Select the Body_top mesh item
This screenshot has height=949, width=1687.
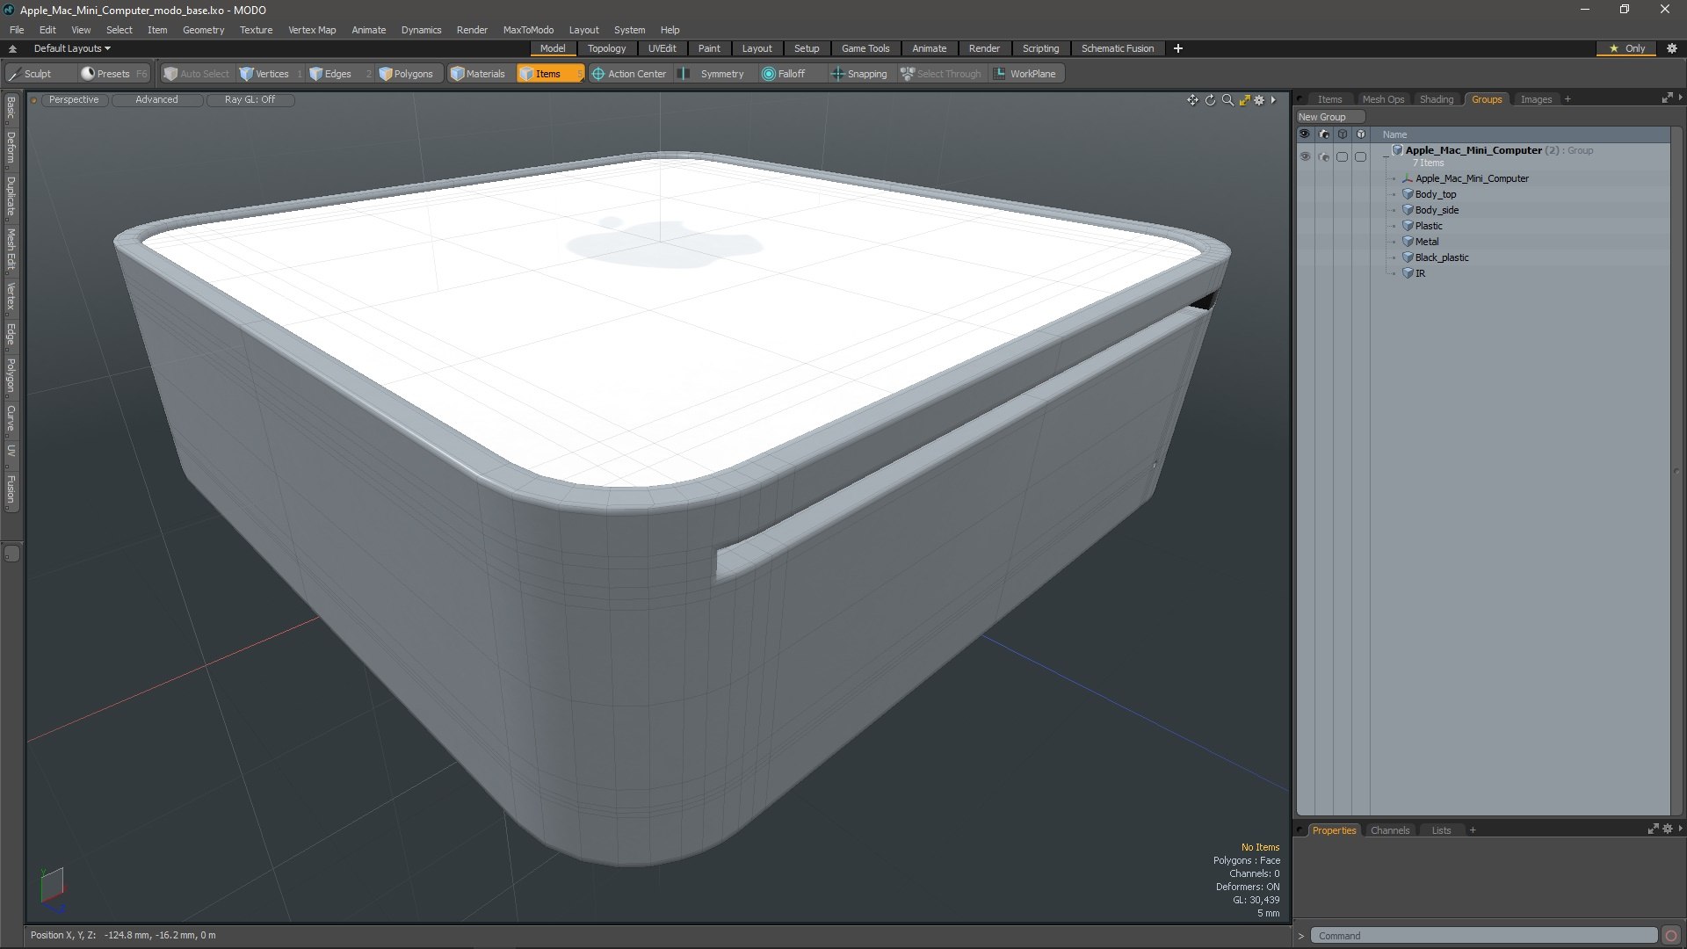coord(1436,194)
